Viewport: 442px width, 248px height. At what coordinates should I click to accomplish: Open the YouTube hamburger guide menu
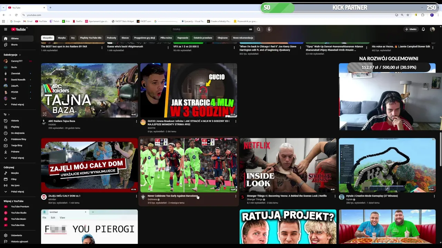click(6, 29)
